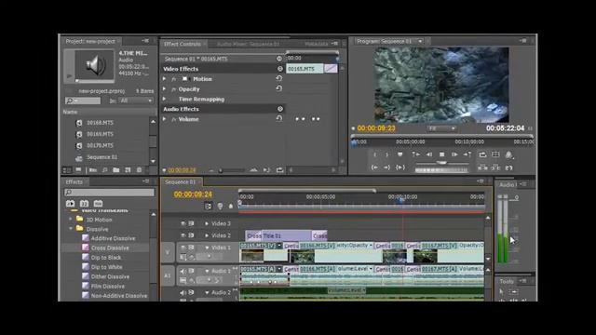
Task: Delete selected item with trash icon
Action: tap(139, 170)
